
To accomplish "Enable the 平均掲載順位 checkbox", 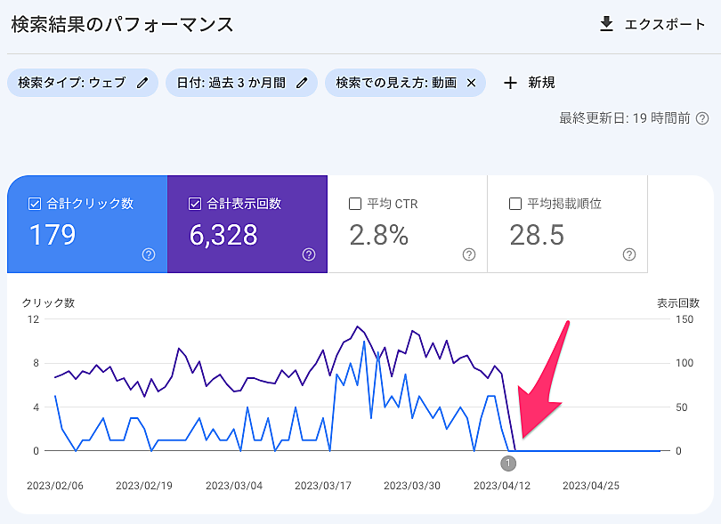I will click(515, 204).
